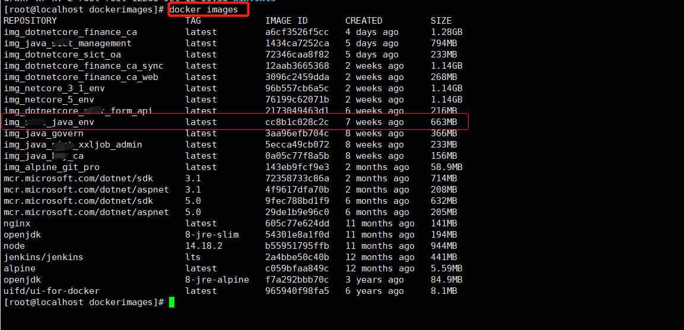Select image ID 1434ca7252ca
Image resolution: width=684 pixels, height=330 pixels.
click(297, 43)
